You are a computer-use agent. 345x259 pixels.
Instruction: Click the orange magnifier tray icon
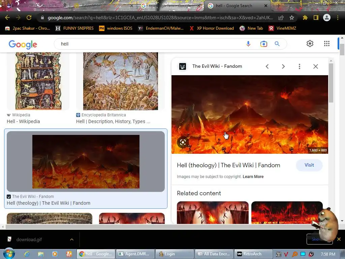294,254
